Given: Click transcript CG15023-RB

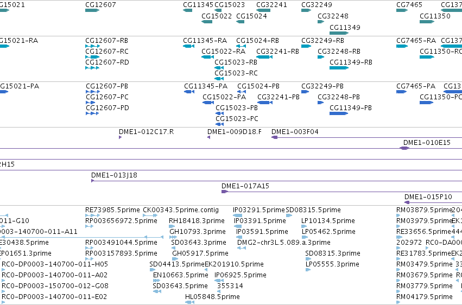Looking at the screenshot, I should (236, 62).
